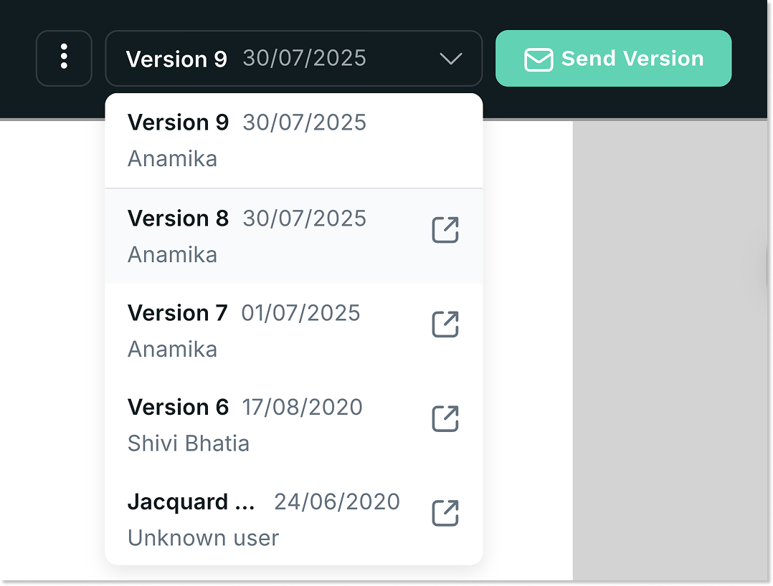Image resolution: width=773 pixels, height=586 pixels.
Task: Click the Unknown user label
Action: point(203,538)
